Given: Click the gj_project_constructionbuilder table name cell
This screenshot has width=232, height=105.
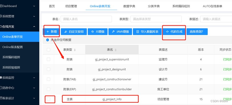Looking at the screenshot, I should point(112,89).
